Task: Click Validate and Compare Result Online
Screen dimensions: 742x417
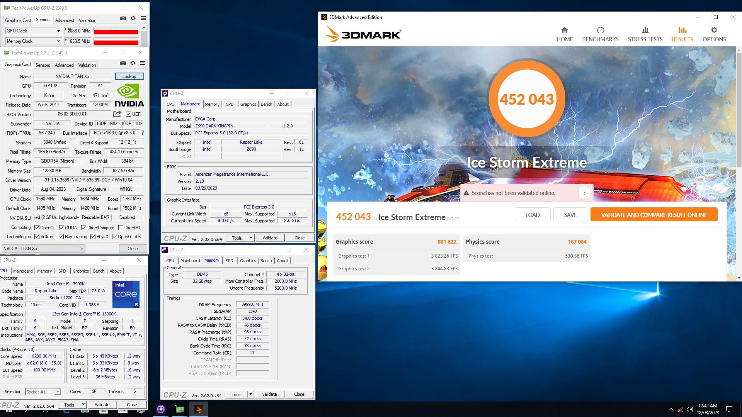Action: [654, 215]
